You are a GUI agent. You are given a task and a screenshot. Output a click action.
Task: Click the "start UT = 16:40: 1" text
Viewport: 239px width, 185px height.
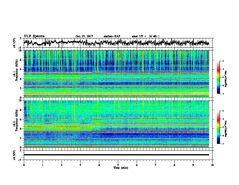coord(146,36)
